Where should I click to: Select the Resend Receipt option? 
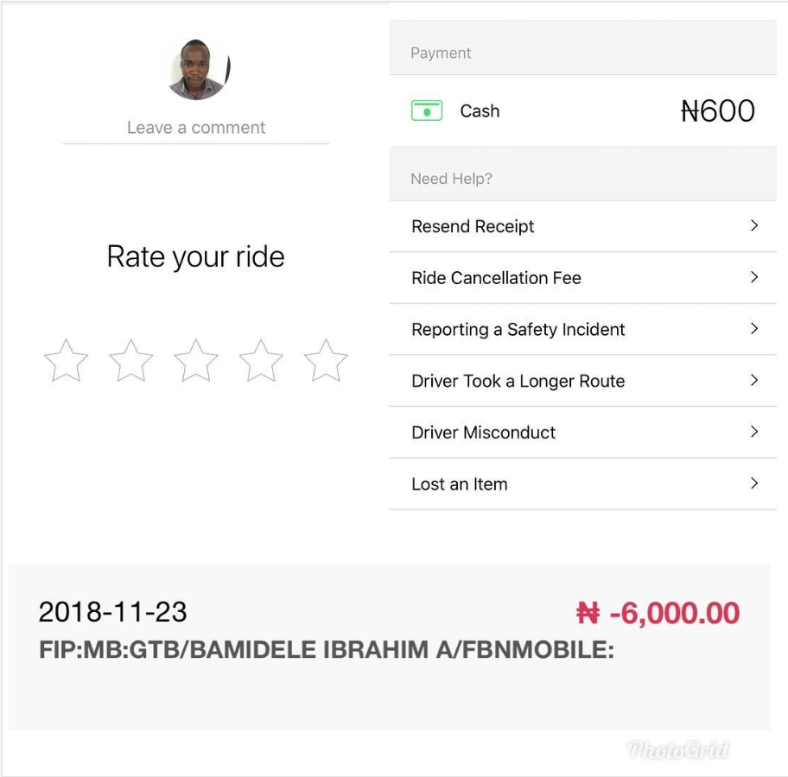[473, 227]
